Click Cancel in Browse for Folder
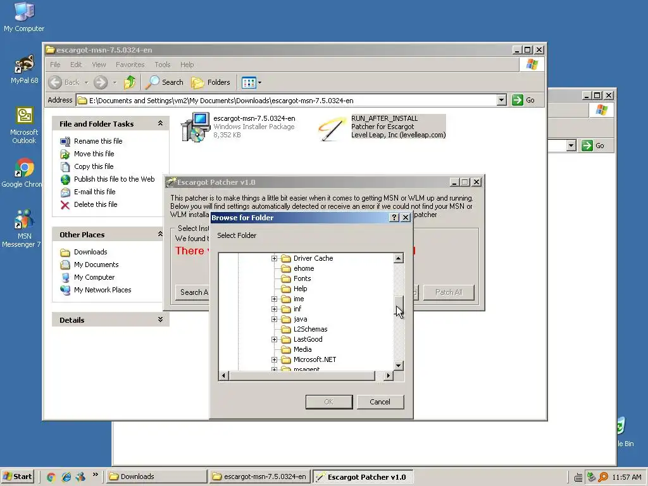Image resolution: width=648 pixels, height=486 pixels. click(380, 402)
